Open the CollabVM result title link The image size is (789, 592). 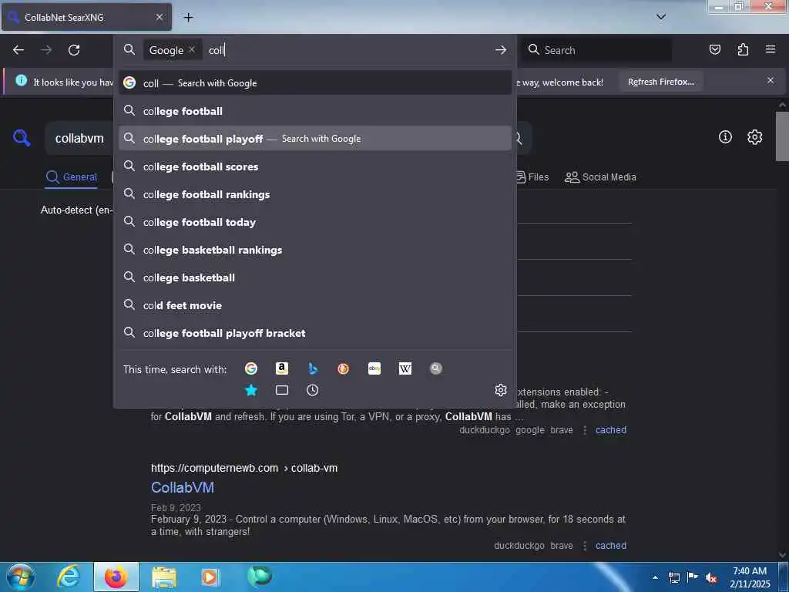[x=183, y=487]
